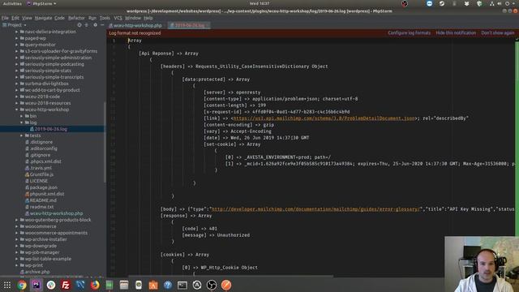Image resolution: width=519 pixels, height=292 pixels.
Task: Expand the seriously-simple-podcasting folder
Action: pos(16,64)
